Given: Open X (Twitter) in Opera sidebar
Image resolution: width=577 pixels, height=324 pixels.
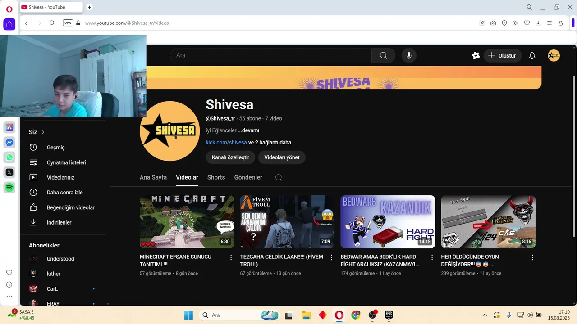Looking at the screenshot, I should [9, 172].
